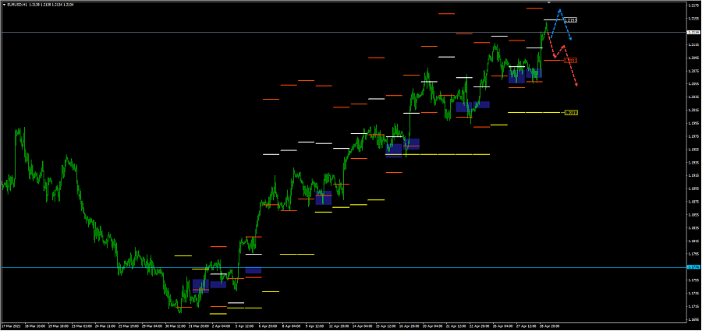The height and width of the screenshot is (331, 702).
Task: Click the red dashed arrow's first low point
Action: point(555,56)
